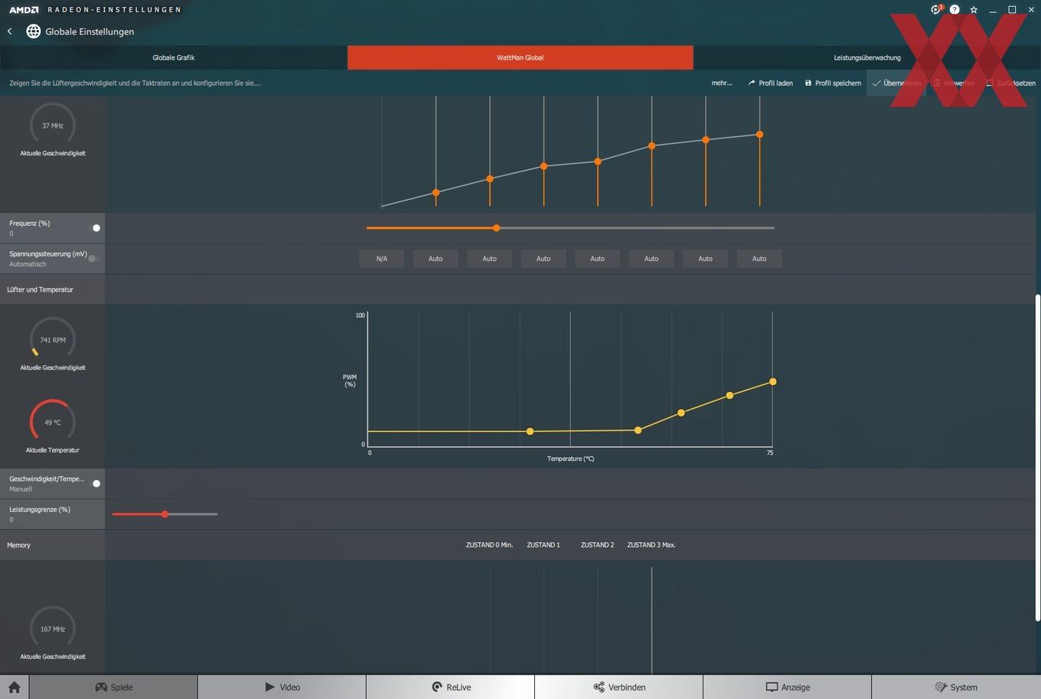Click the Frequenz orange slider handle
This screenshot has width=1041, height=699.
tap(497, 228)
